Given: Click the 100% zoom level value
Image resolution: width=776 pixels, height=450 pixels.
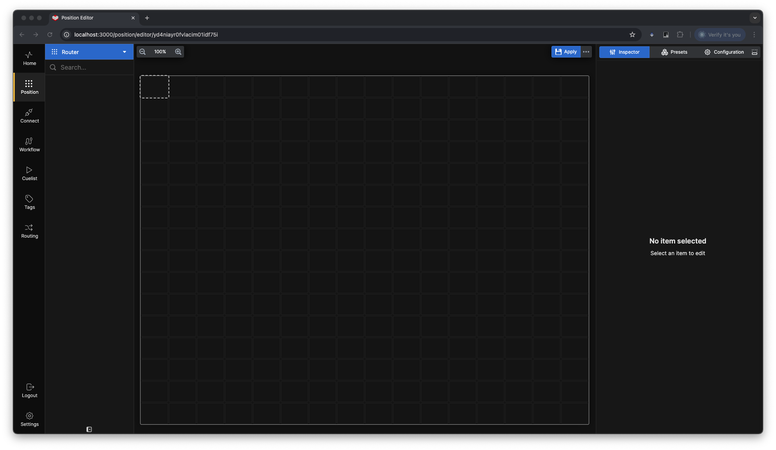Looking at the screenshot, I should (160, 52).
